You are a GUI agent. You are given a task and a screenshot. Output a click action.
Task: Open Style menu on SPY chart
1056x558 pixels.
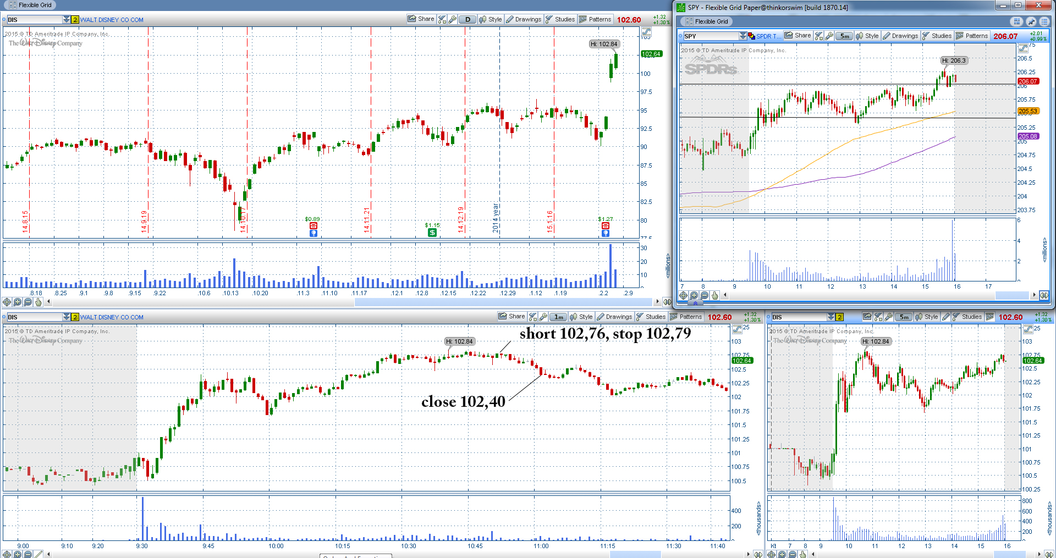(867, 36)
